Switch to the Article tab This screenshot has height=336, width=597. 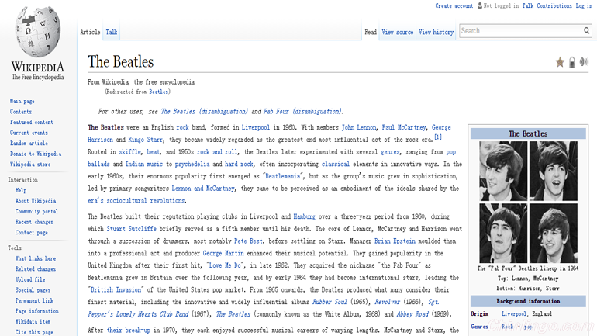pyautogui.click(x=90, y=33)
